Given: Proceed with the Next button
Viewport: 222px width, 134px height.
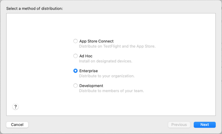Looking at the screenshot, I should tap(205, 125).
